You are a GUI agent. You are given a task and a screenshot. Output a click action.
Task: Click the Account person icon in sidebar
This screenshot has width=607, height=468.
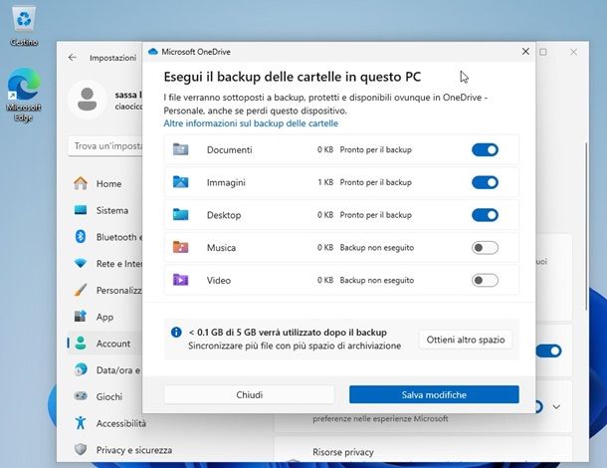coord(81,344)
